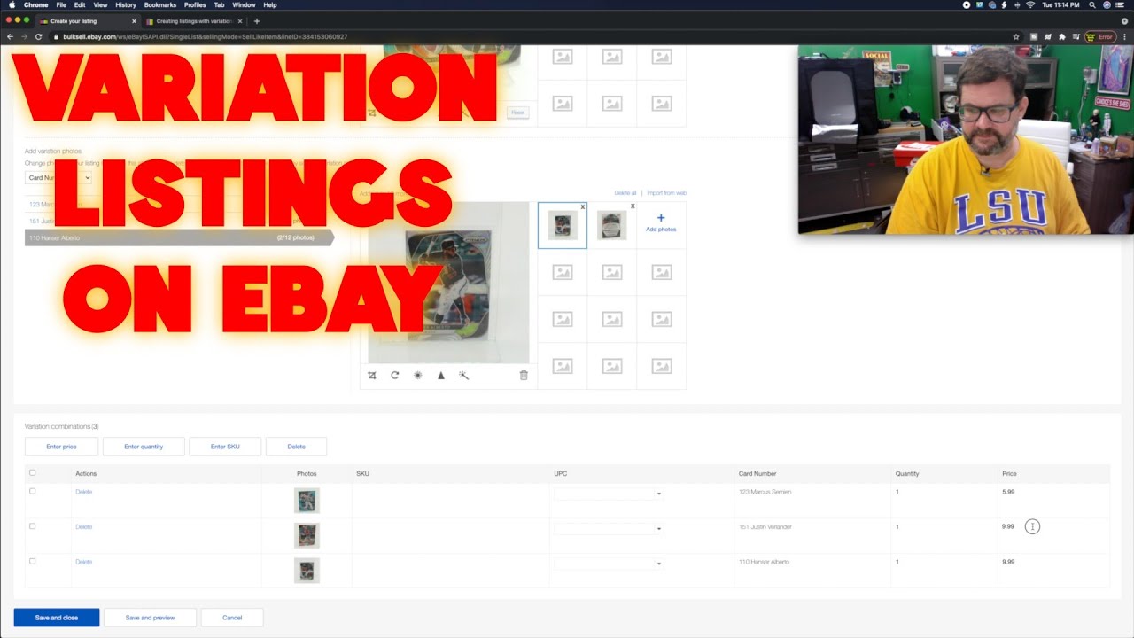Open the Profiles menu
This screenshot has height=638, width=1134.
[x=195, y=4]
